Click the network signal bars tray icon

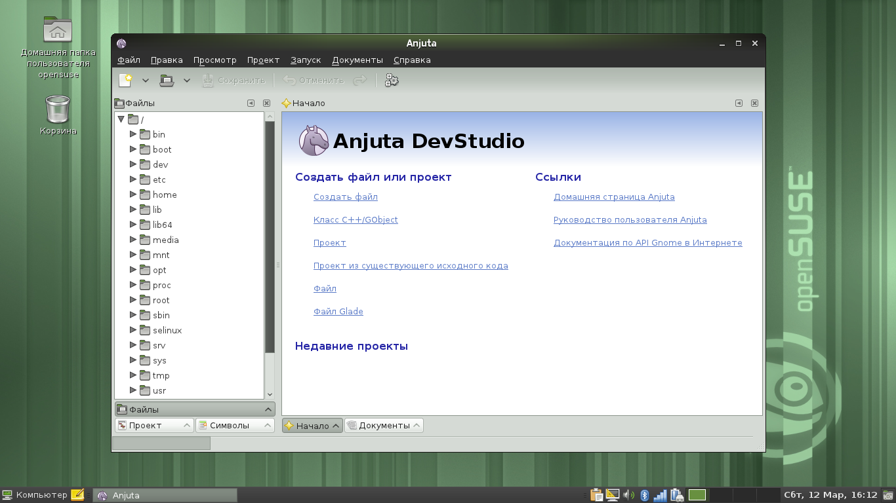[x=660, y=495]
